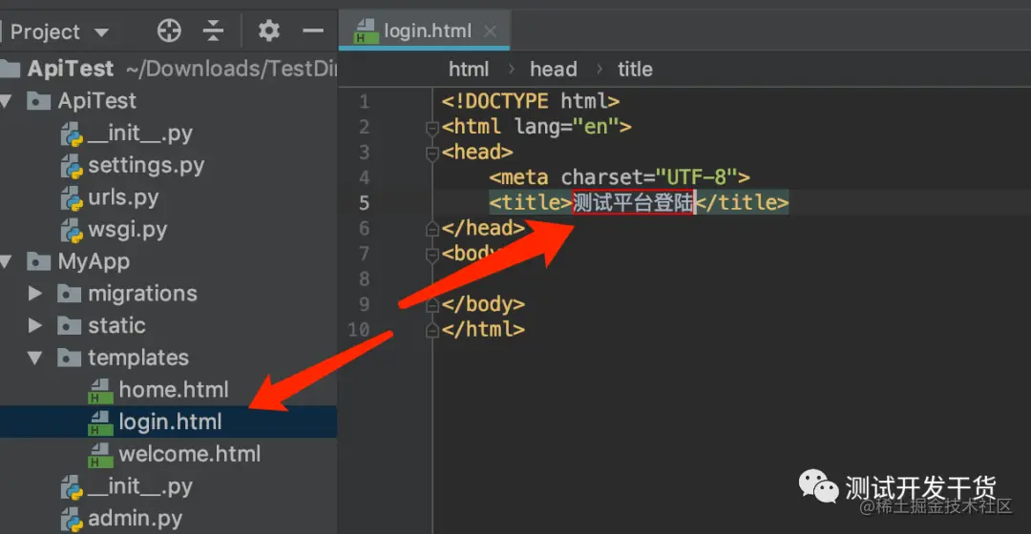Viewport: 1031px width, 534px height.
Task: Open urls.py file
Action: [x=123, y=197]
